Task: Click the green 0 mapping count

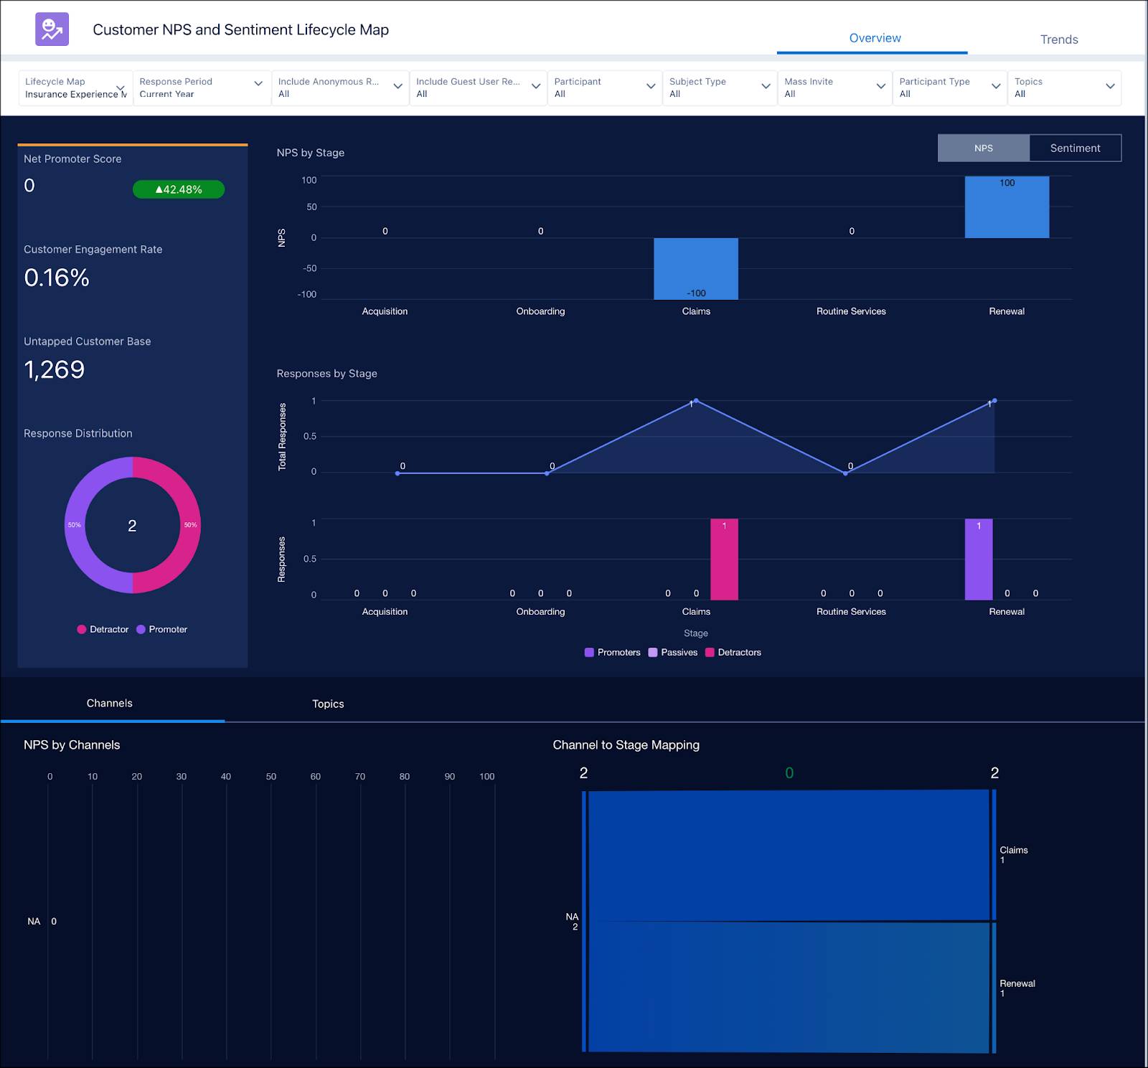Action: [789, 773]
